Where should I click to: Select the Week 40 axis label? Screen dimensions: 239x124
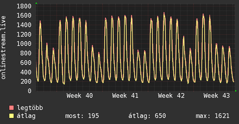coord(80,96)
